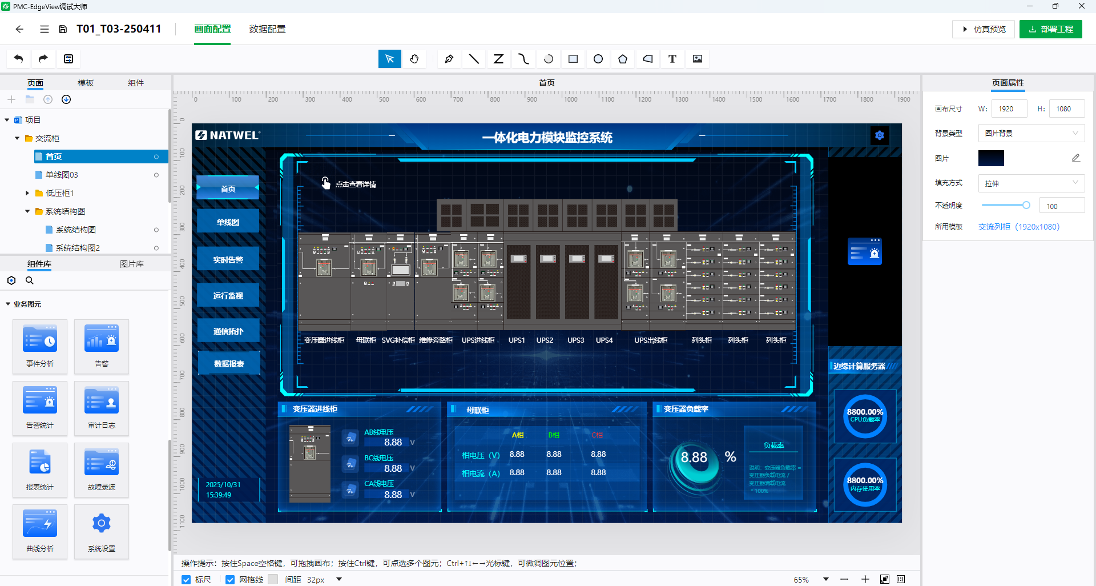Open the 背景类型 dropdown
Screen dimensions: 1096x586
coord(1031,133)
